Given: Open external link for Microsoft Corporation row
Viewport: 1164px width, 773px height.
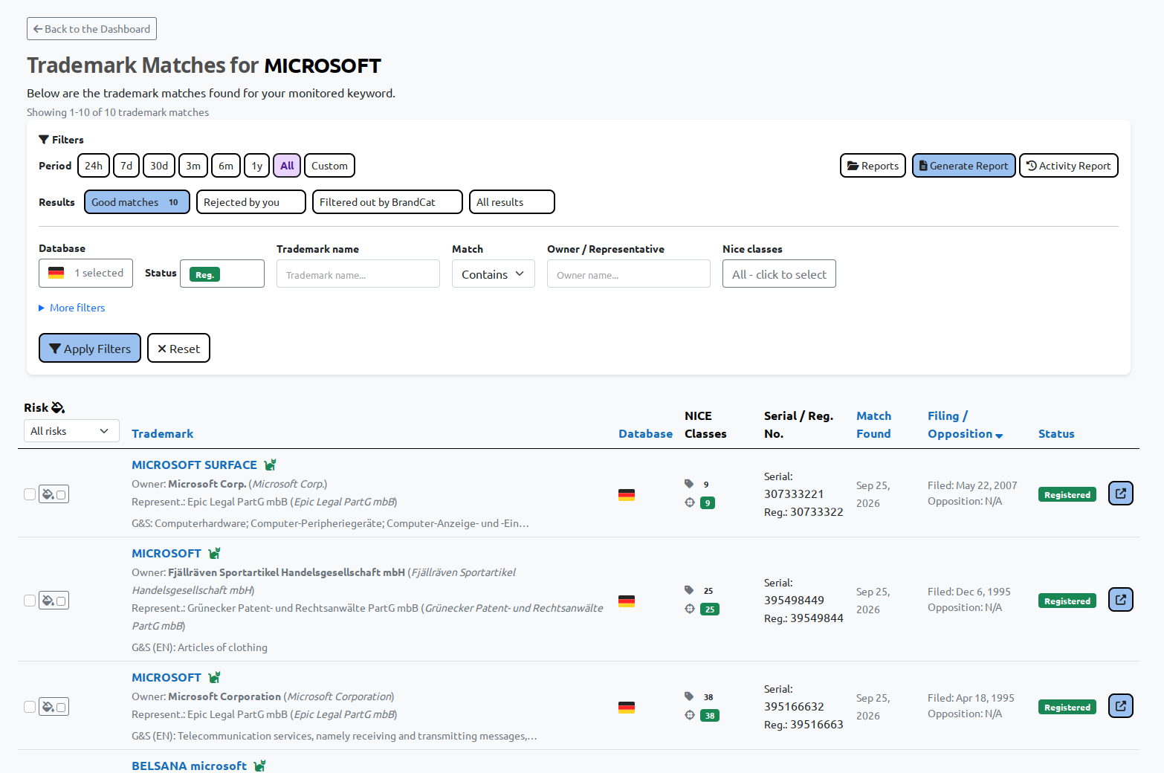Looking at the screenshot, I should click(x=1120, y=705).
